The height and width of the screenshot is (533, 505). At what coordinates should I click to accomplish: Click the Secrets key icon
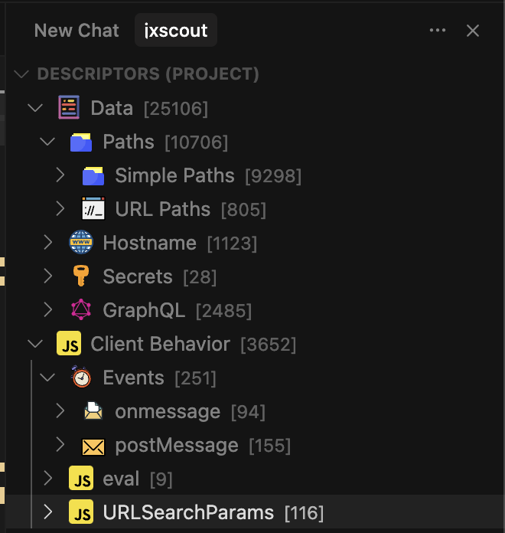pyautogui.click(x=81, y=276)
